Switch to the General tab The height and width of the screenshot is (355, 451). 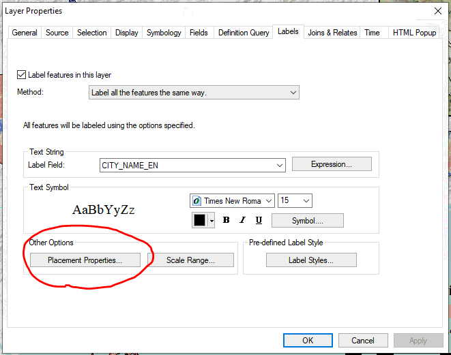[25, 33]
